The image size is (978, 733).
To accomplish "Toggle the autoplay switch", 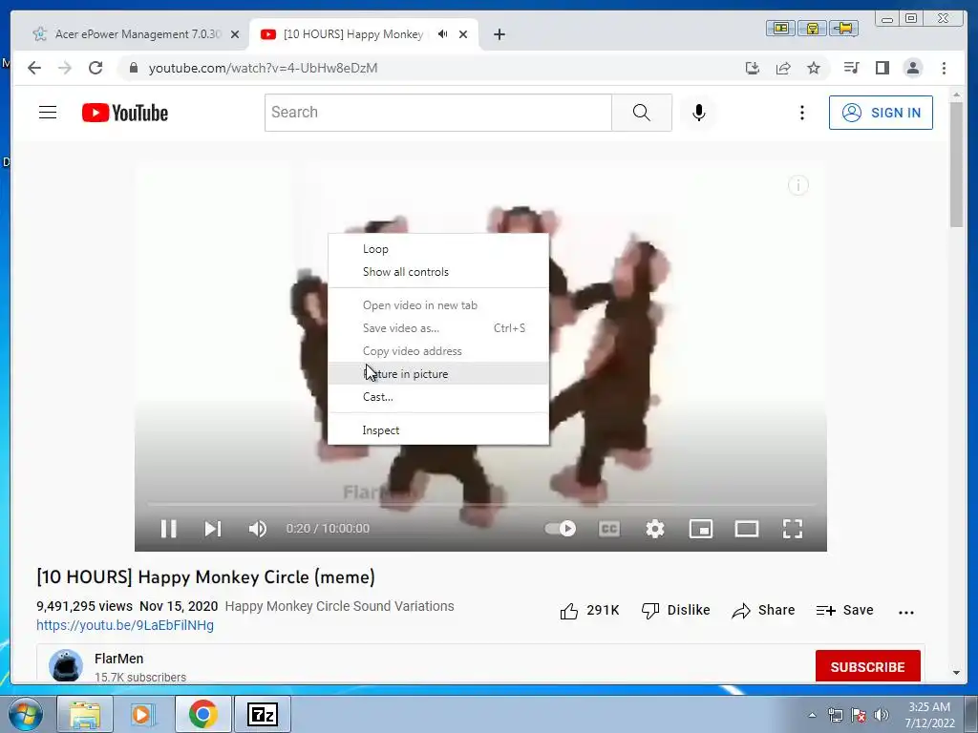I will [x=560, y=529].
